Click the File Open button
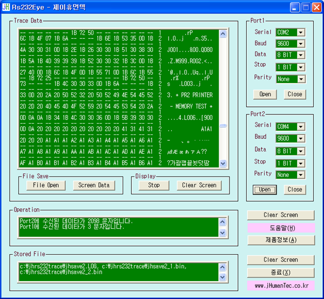The image size is (324, 299). [x=46, y=185]
